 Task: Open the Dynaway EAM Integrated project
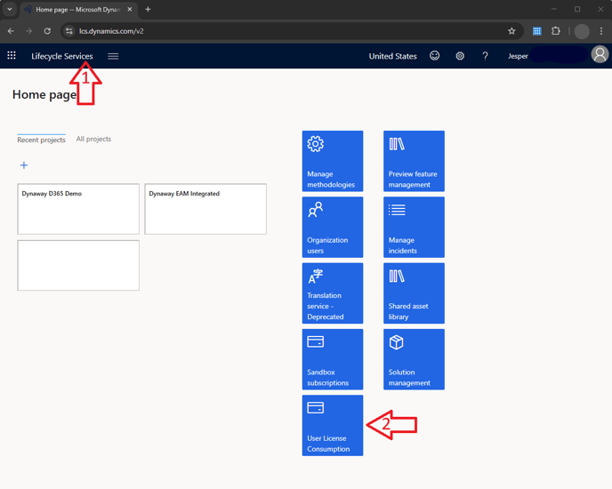click(x=205, y=209)
